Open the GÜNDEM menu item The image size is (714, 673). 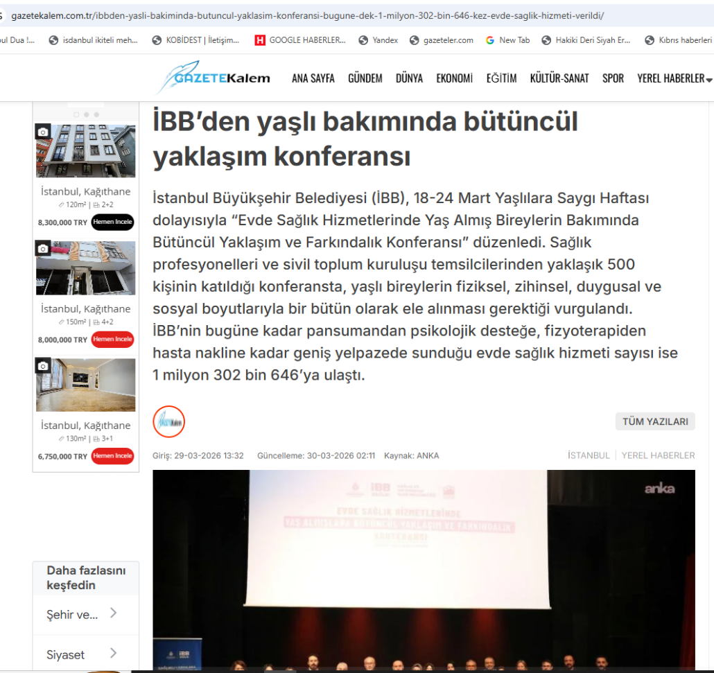(x=365, y=78)
